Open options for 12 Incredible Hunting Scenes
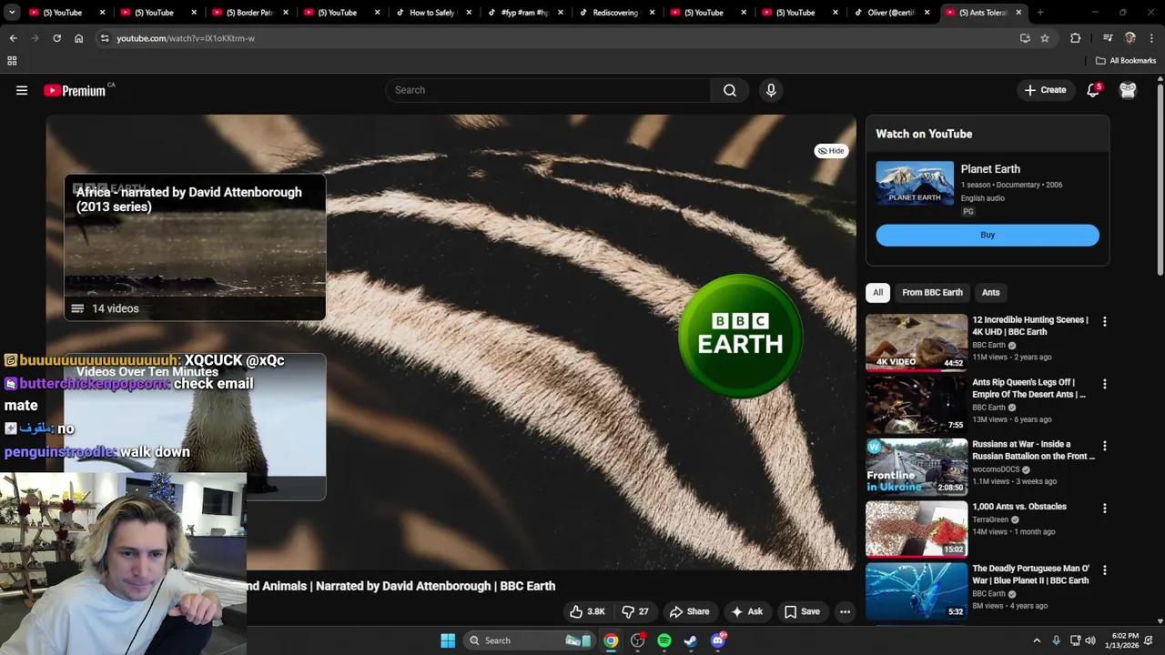This screenshot has width=1165, height=655. coord(1104,321)
